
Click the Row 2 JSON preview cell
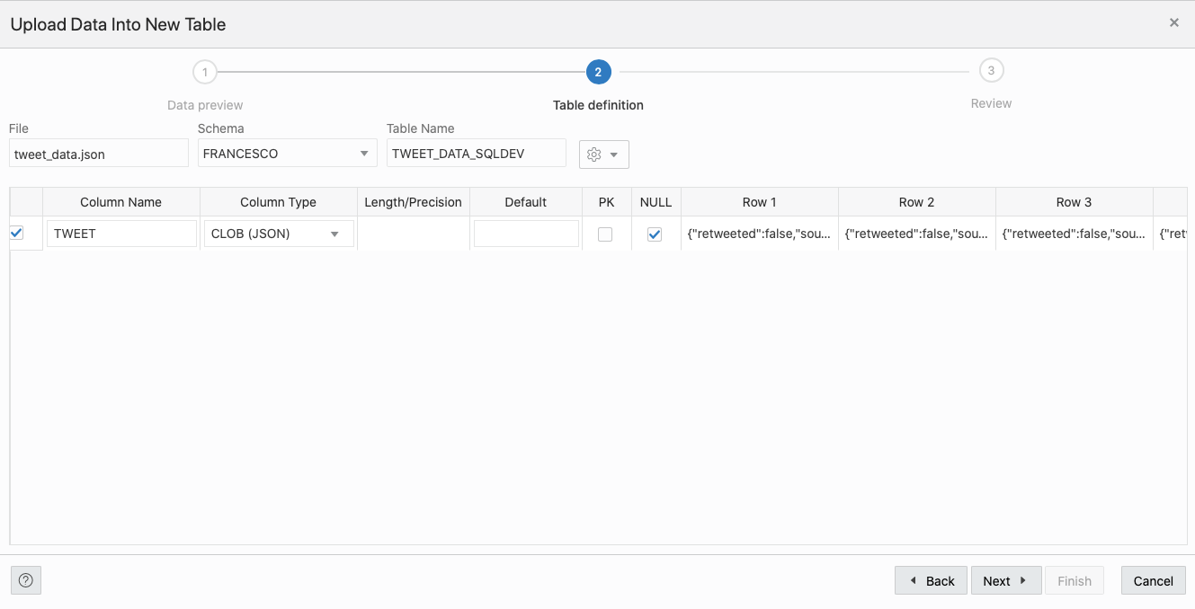pos(917,234)
